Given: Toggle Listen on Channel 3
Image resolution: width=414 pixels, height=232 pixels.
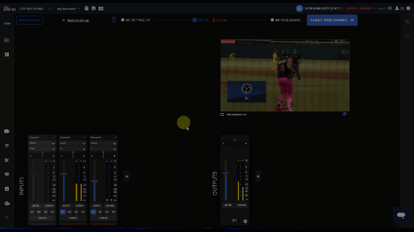Looking at the screenshot, I should tap(110, 206).
